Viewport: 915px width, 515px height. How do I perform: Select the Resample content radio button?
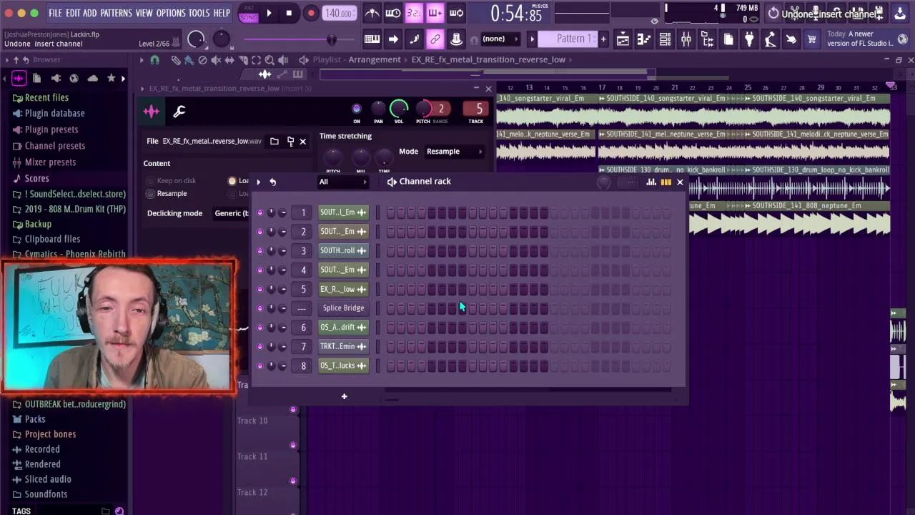[x=150, y=194]
